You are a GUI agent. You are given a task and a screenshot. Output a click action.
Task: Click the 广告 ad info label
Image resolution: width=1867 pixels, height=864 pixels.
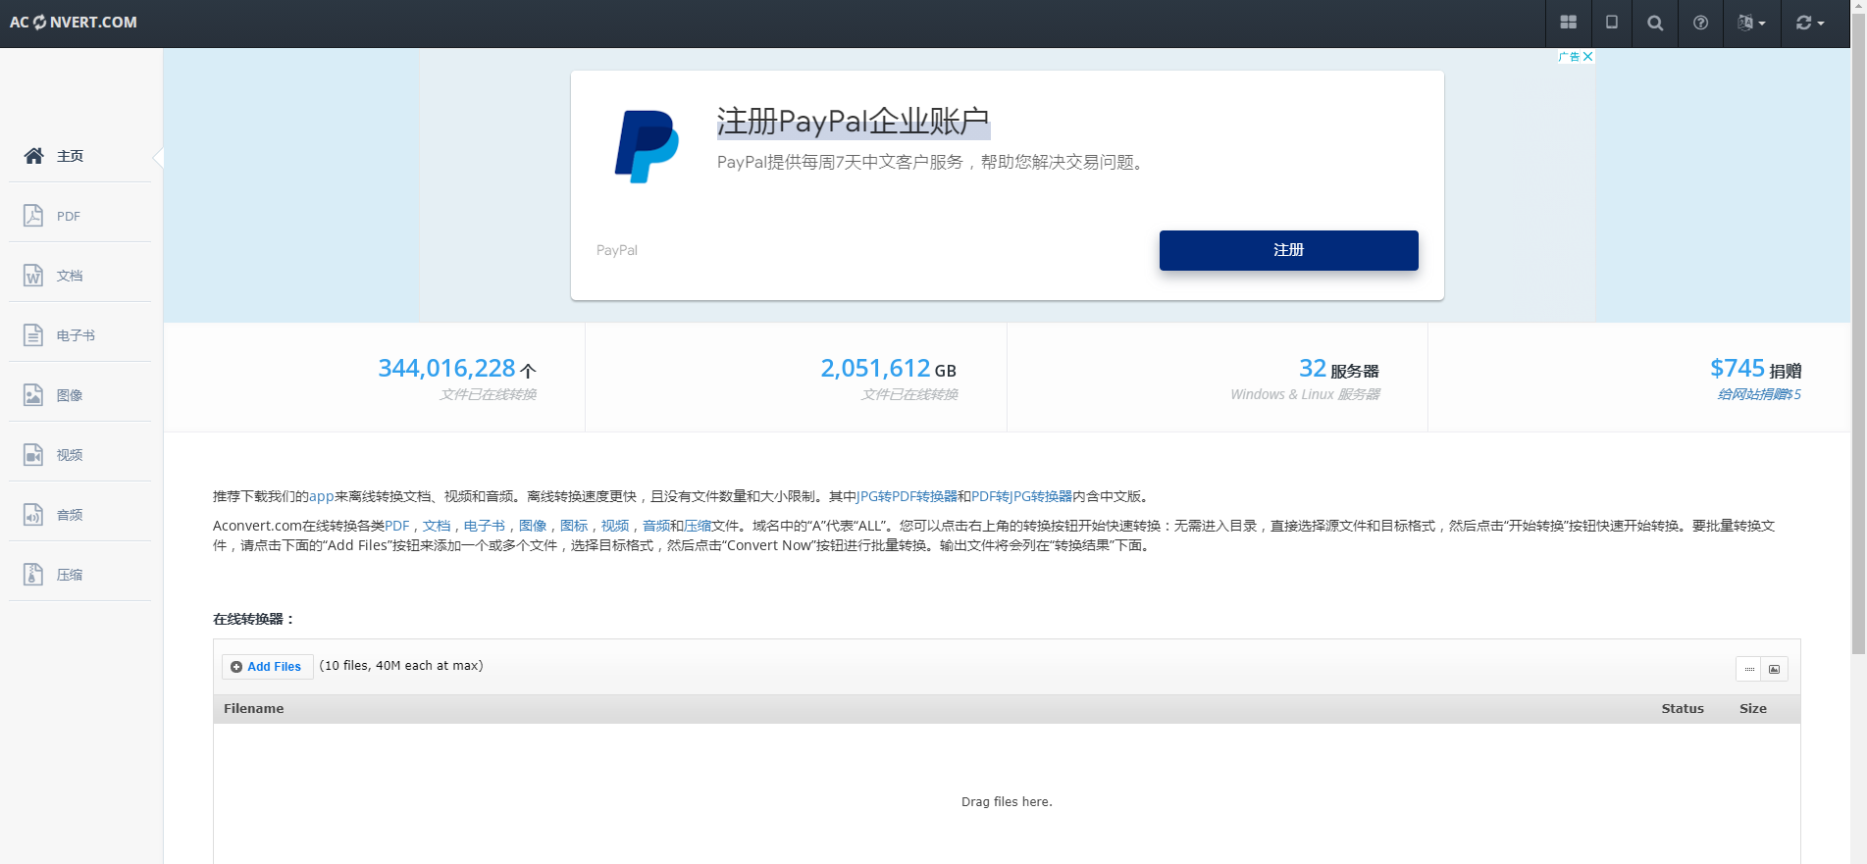[x=1569, y=57]
